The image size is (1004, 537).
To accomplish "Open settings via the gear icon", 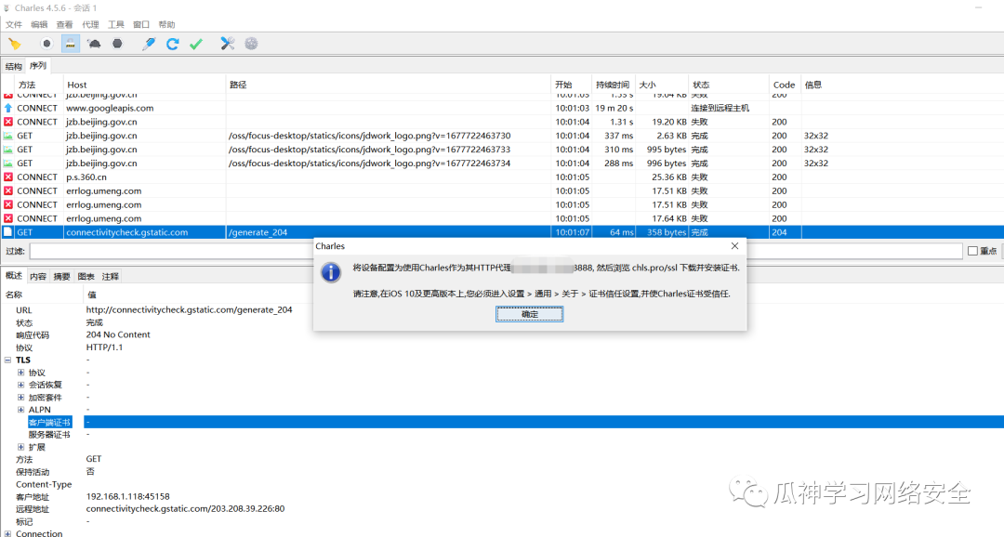I will point(251,44).
